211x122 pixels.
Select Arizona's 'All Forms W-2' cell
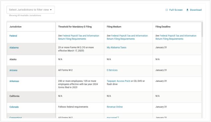coord(80,71)
